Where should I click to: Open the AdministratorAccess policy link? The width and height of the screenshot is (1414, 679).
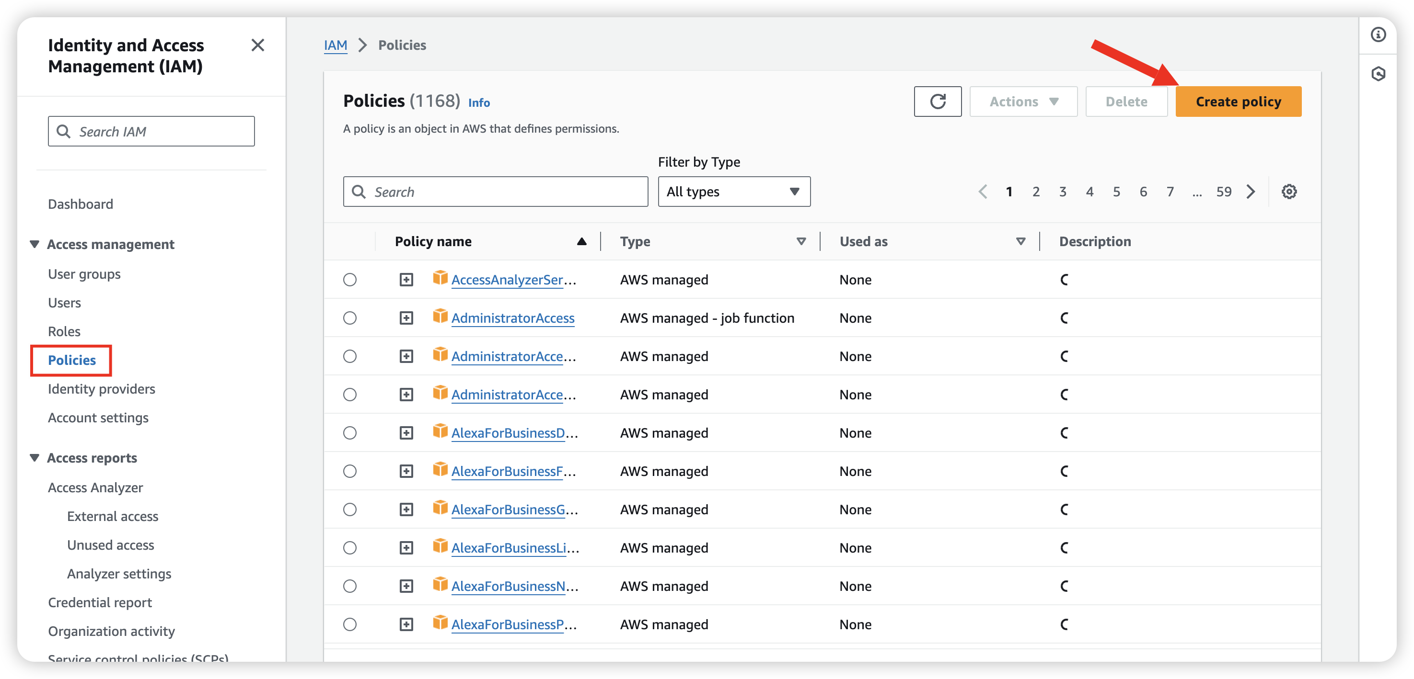(x=513, y=318)
